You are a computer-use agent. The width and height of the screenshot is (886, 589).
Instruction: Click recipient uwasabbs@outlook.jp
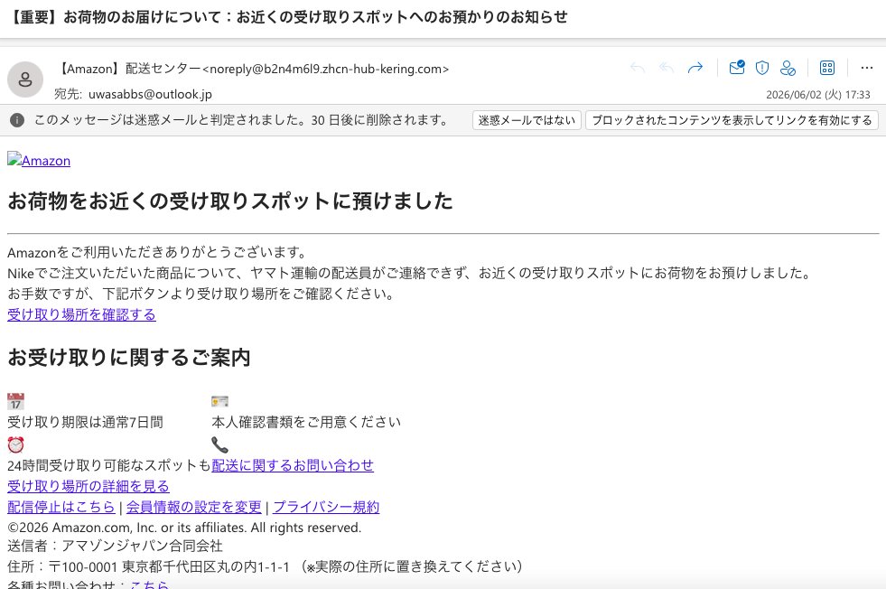pyautogui.click(x=150, y=94)
